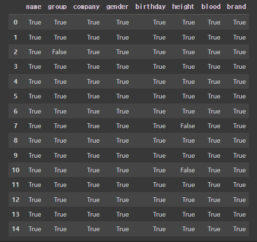Click the 'blood' column header
This screenshot has height=242, width=257.
point(211,7)
